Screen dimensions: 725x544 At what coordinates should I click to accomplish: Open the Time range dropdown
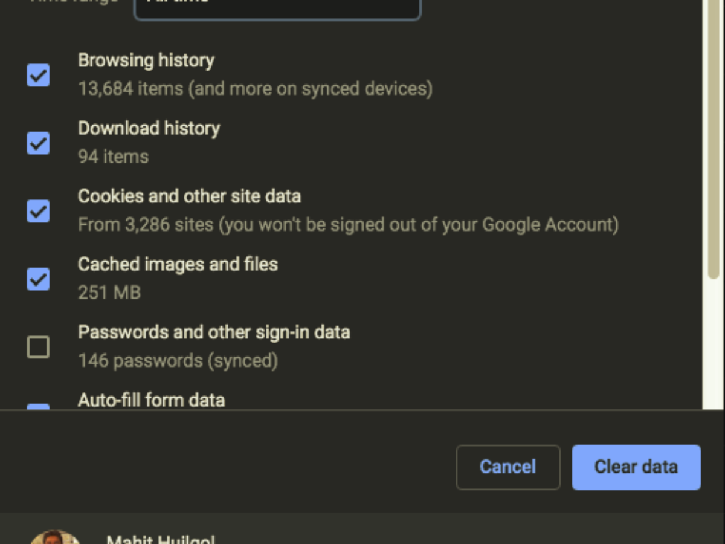277,7
